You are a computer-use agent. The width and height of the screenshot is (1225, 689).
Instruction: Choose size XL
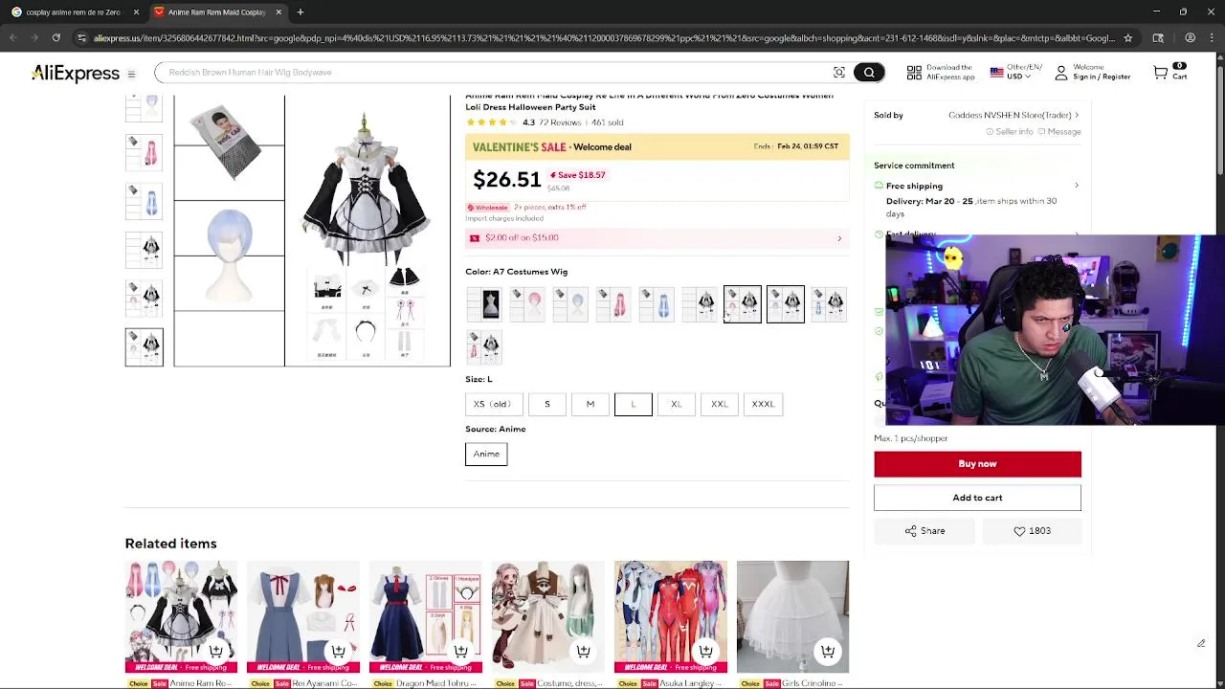click(677, 404)
